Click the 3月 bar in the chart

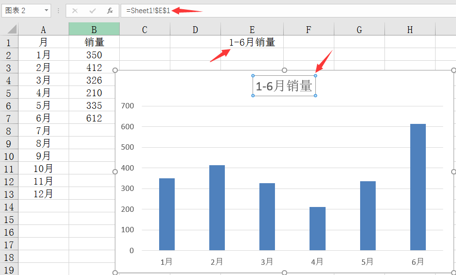[x=267, y=217]
